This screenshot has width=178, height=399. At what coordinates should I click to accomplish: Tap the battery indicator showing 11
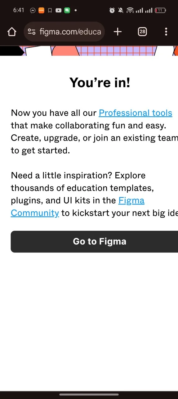tap(160, 10)
